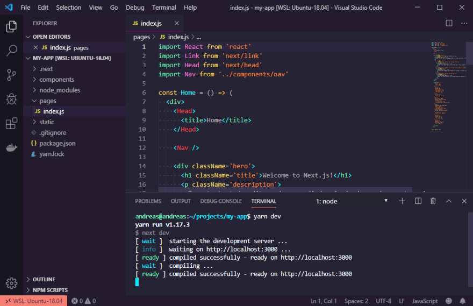Open the feedback smiley icon
Screen dimensions: 473x306
449,301
